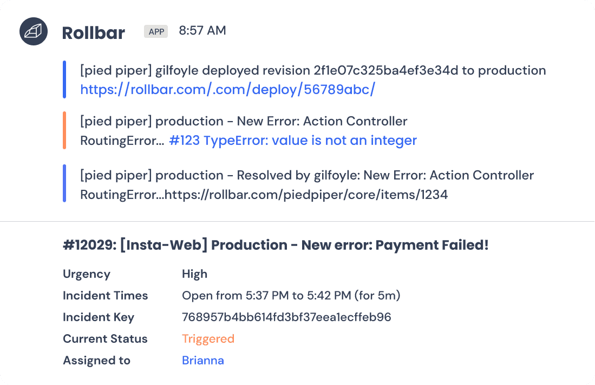Click the Rollbar app avatar icon
595x385 pixels.
pos(34,31)
